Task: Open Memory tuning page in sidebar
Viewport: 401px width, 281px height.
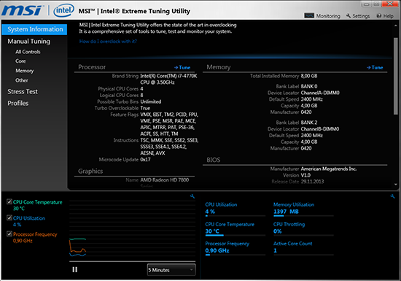Action: tap(25, 71)
